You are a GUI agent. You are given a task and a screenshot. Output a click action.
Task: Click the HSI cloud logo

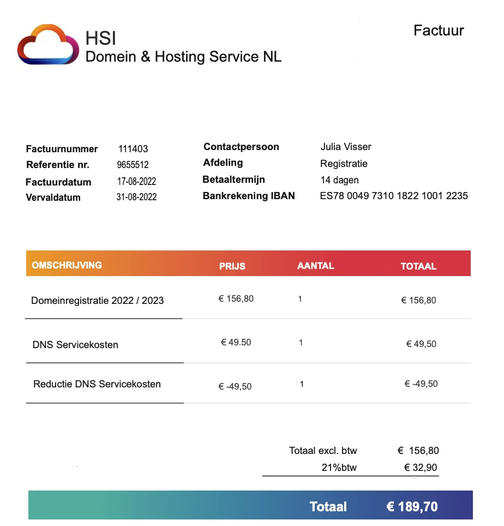coord(49,44)
